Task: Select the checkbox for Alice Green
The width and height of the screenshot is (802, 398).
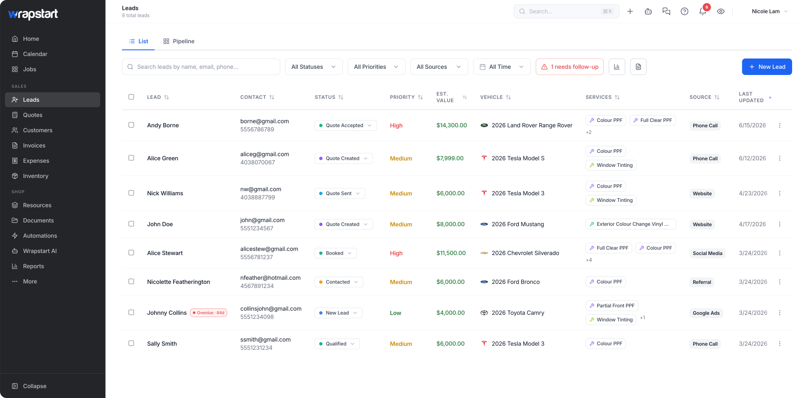Action: tap(131, 158)
